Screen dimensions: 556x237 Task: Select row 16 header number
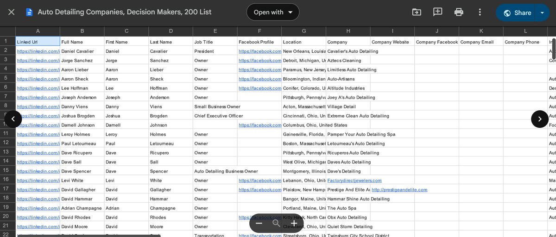tap(6, 179)
